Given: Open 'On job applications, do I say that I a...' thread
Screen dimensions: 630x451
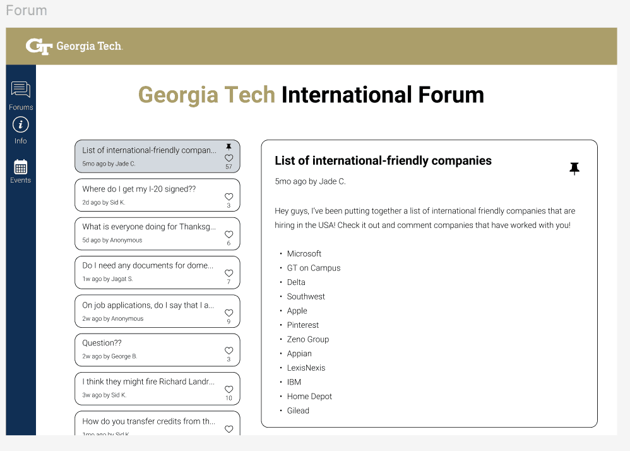Looking at the screenshot, I should (x=157, y=311).
